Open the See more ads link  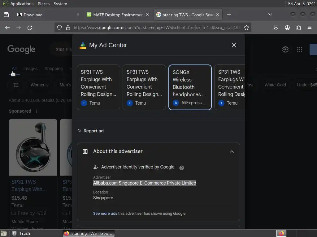point(105,214)
